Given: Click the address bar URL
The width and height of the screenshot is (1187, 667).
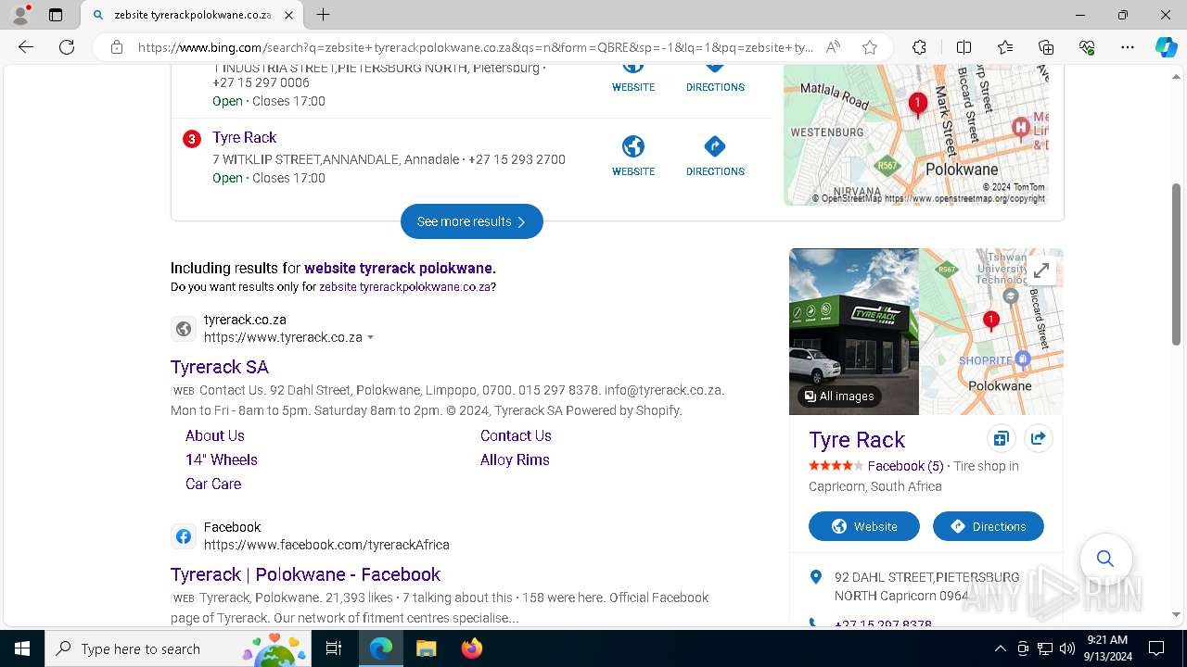Looking at the screenshot, I should click(x=475, y=47).
